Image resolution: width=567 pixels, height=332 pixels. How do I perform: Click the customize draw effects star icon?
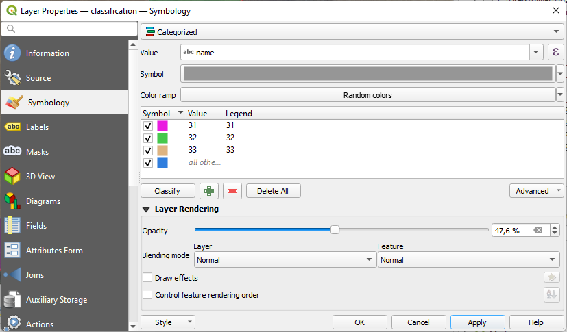click(x=551, y=278)
